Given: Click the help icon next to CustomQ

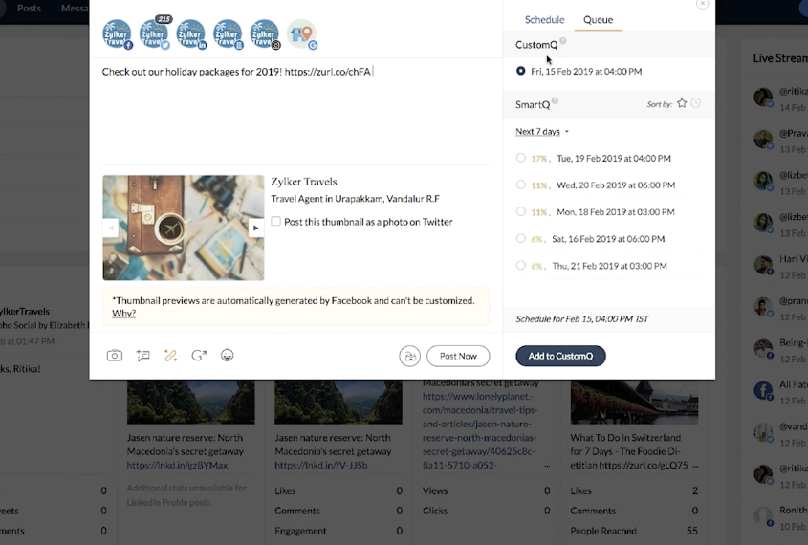Looking at the screenshot, I should [x=562, y=41].
